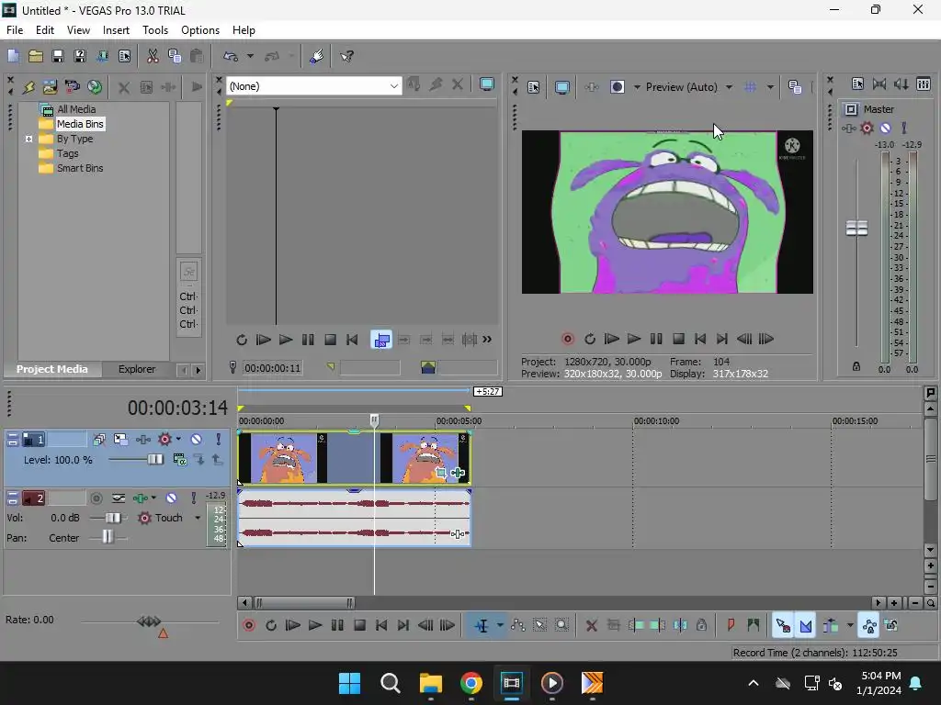Select the Tags folder
Viewport: 941px width, 705px height.
[x=68, y=153]
